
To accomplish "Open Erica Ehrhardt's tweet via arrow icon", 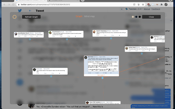I will coord(75,36).
